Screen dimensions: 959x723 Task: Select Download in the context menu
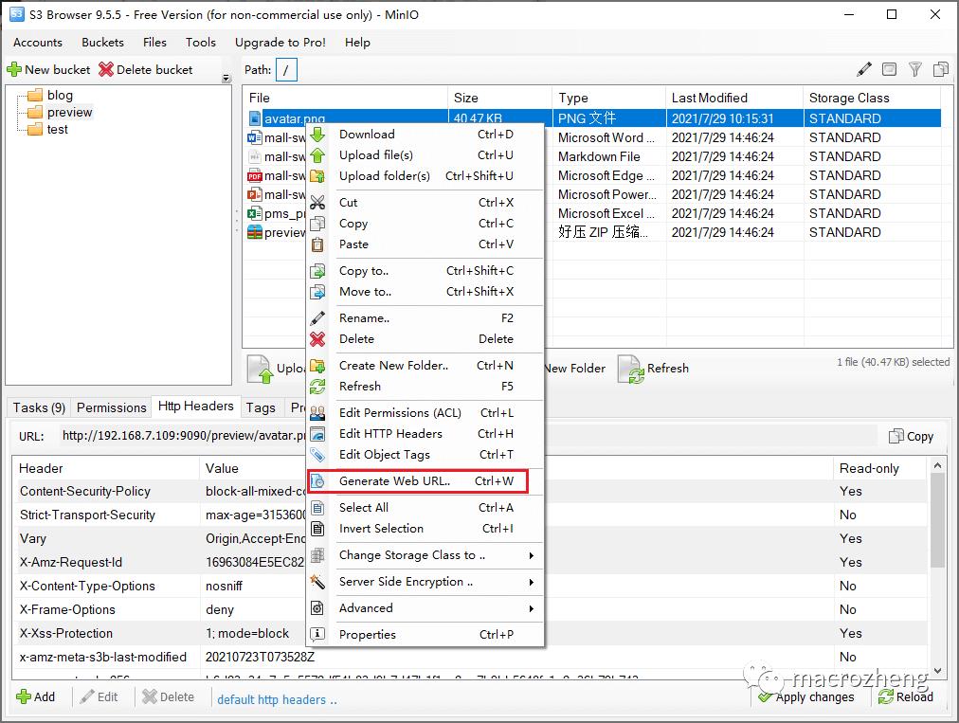[367, 134]
